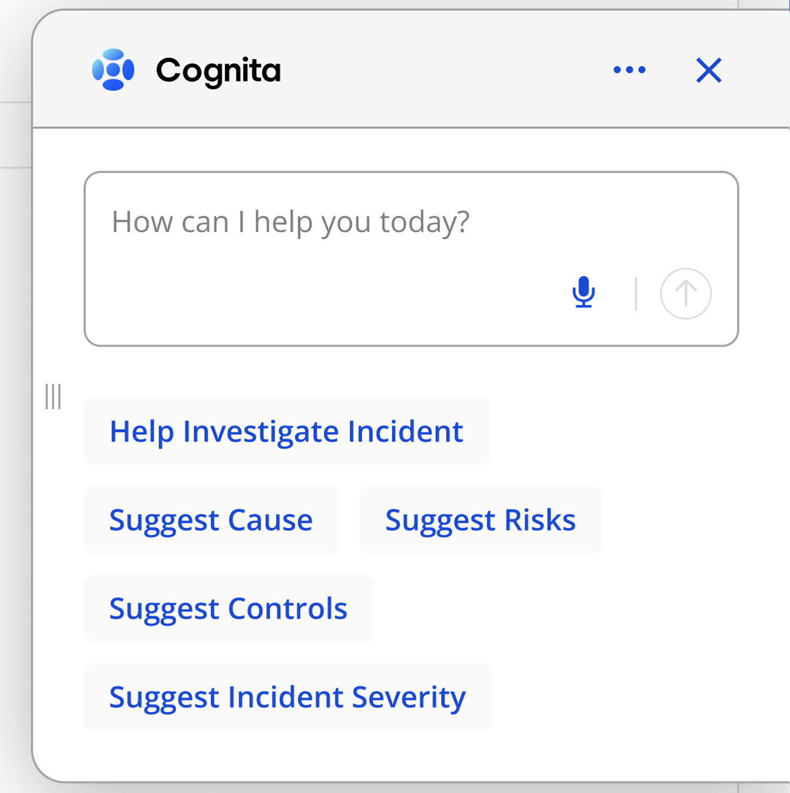Choose the Suggest Cause prompt
The image size is (790, 793).
click(211, 520)
